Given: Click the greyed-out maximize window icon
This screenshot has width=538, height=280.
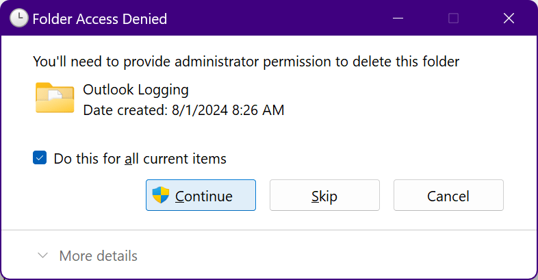Looking at the screenshot, I should (453, 18).
